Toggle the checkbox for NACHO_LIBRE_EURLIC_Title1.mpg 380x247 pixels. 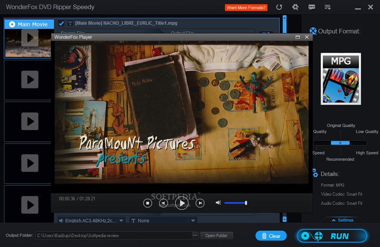[x=61, y=23]
